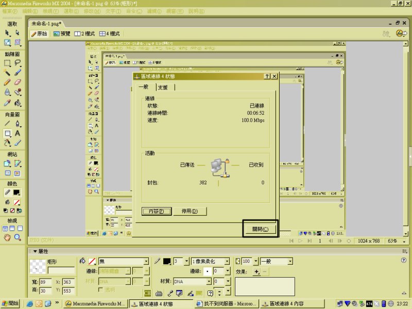Click the properties panel help button
412x309 pixels.
404,260
